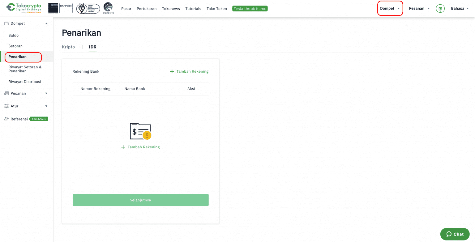Open the Pesanan dropdown in the top navigation
This screenshot has width=475, height=242.
click(x=419, y=9)
